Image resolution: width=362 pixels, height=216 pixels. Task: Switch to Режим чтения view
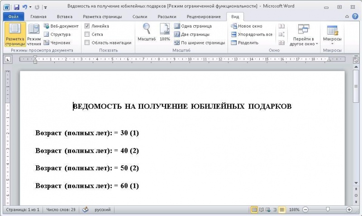pyautogui.click(x=34, y=34)
